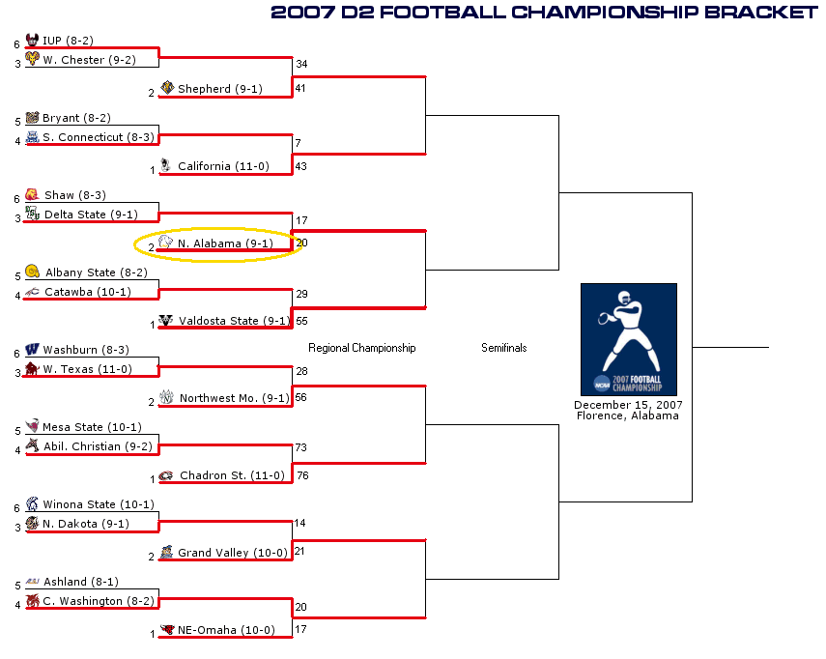Open the N. Alabama (9-1) team link
This screenshot has width=826, height=659.
click(x=224, y=244)
